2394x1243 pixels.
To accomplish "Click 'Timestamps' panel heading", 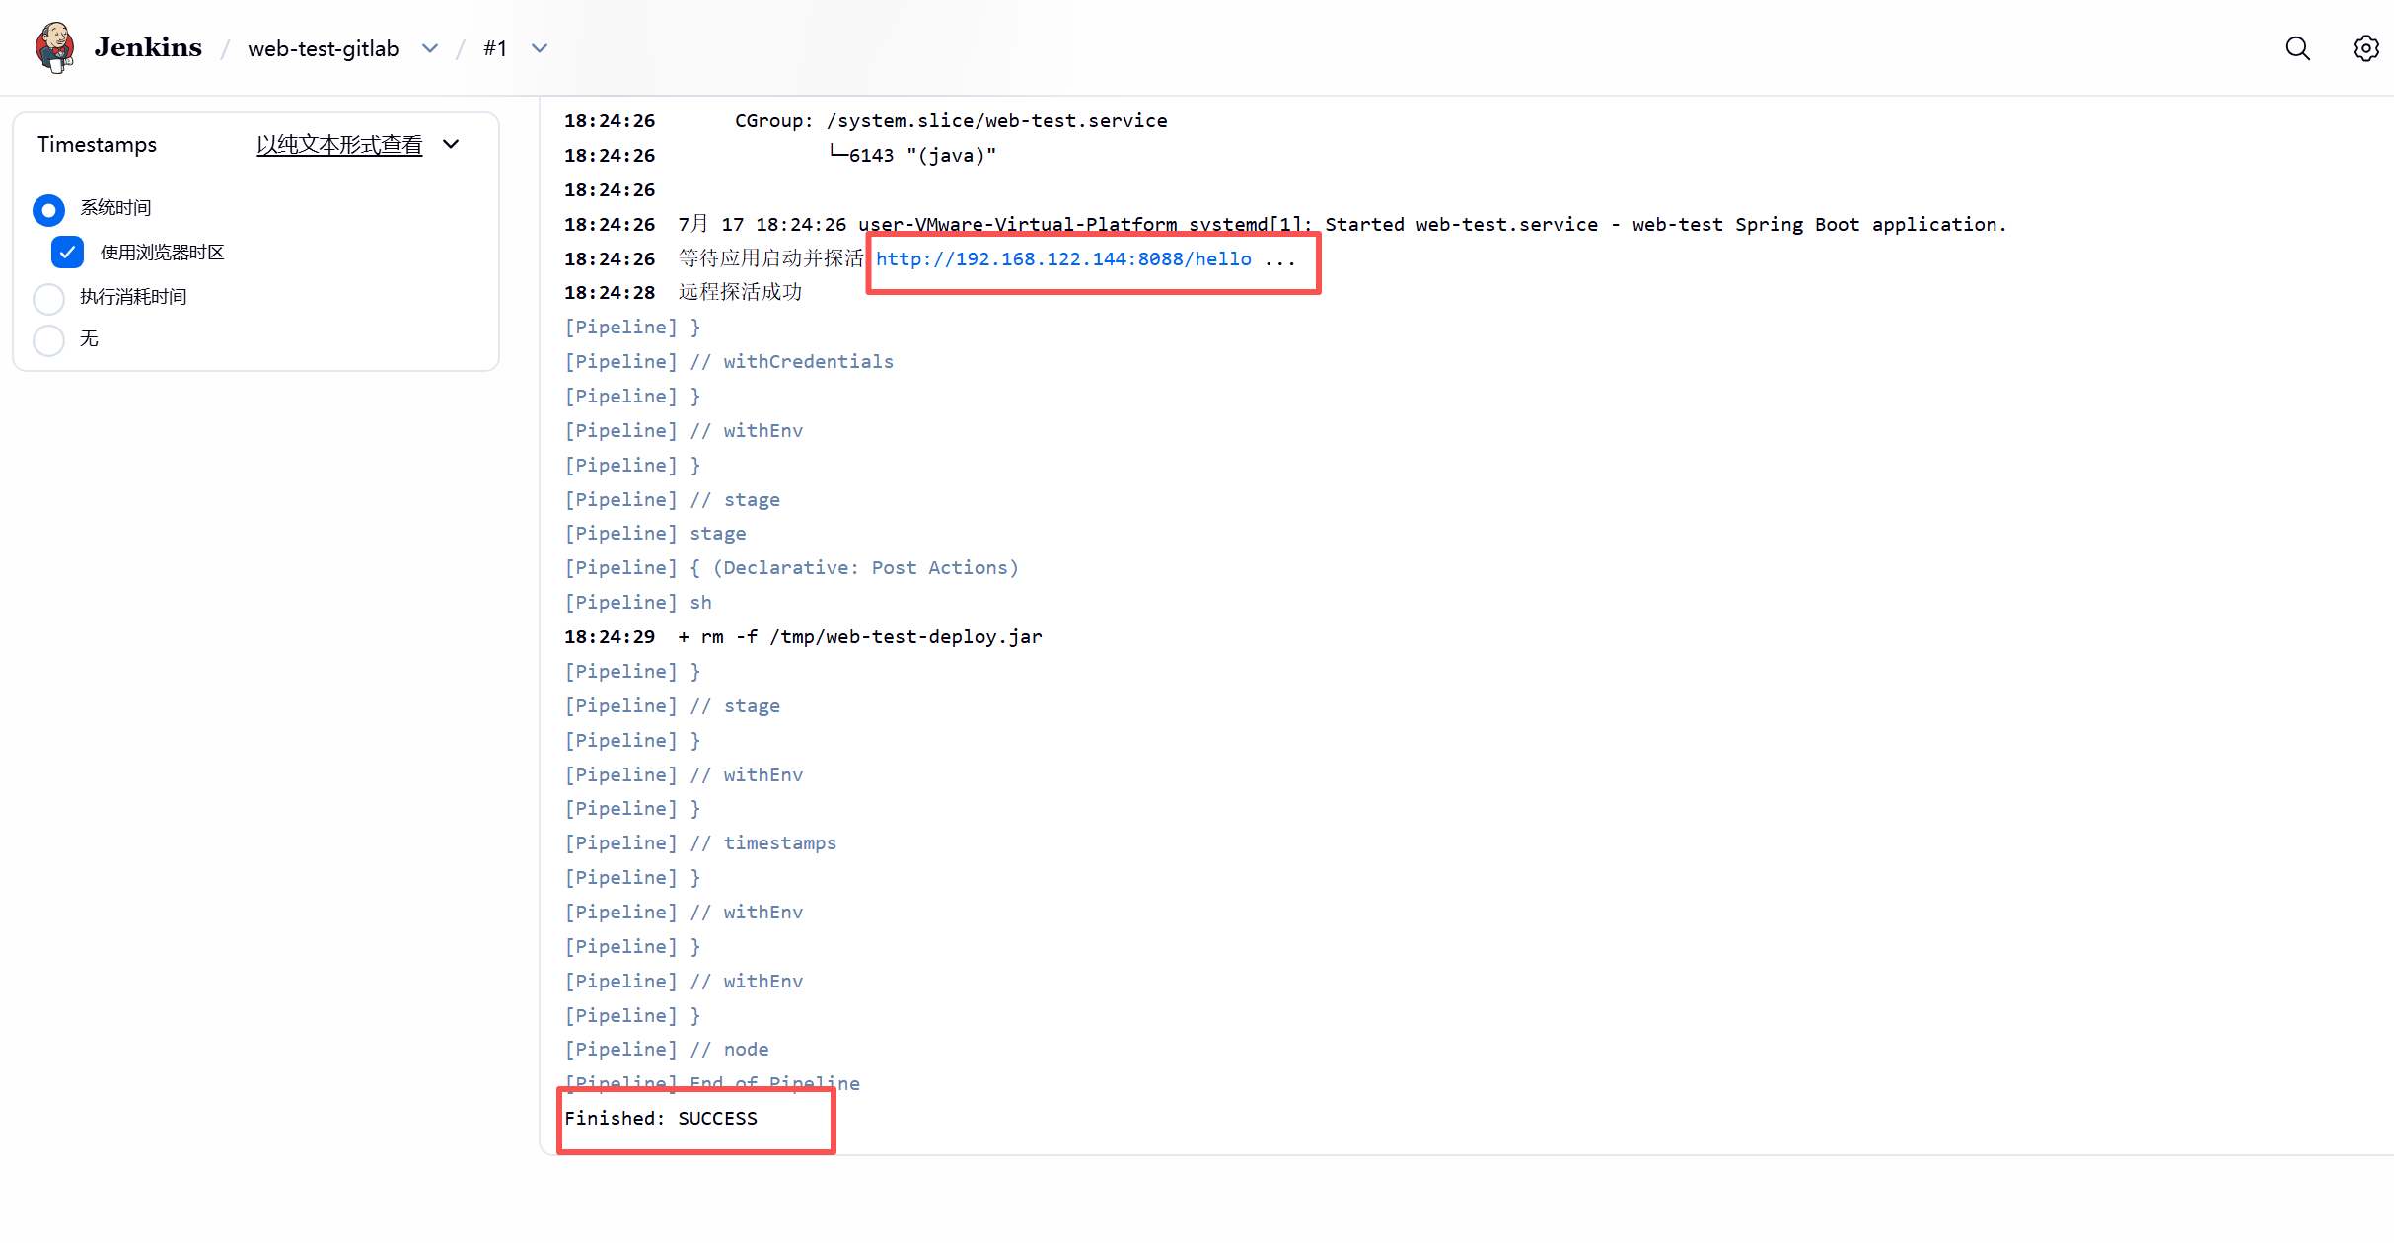I will [x=97, y=145].
